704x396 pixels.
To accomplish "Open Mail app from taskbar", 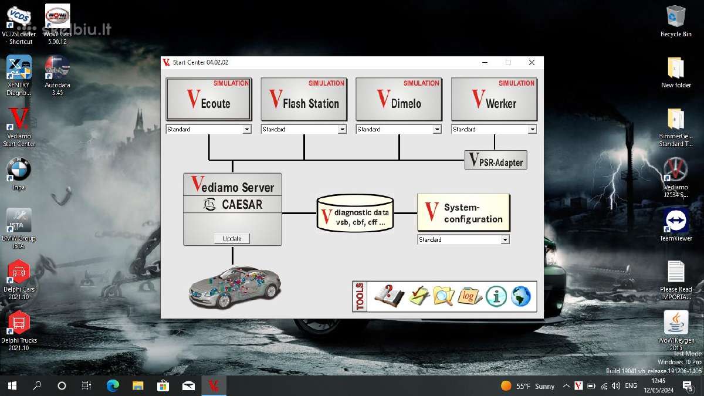I will tap(188, 385).
